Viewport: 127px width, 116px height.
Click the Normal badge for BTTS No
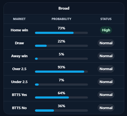(x=106, y=108)
